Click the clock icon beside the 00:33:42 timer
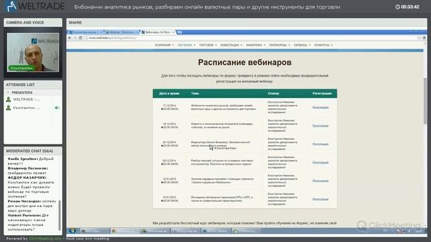 397,7
